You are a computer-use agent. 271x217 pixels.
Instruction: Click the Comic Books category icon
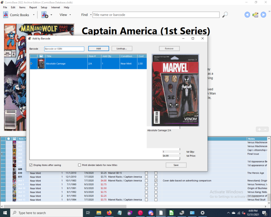click(x=6, y=15)
